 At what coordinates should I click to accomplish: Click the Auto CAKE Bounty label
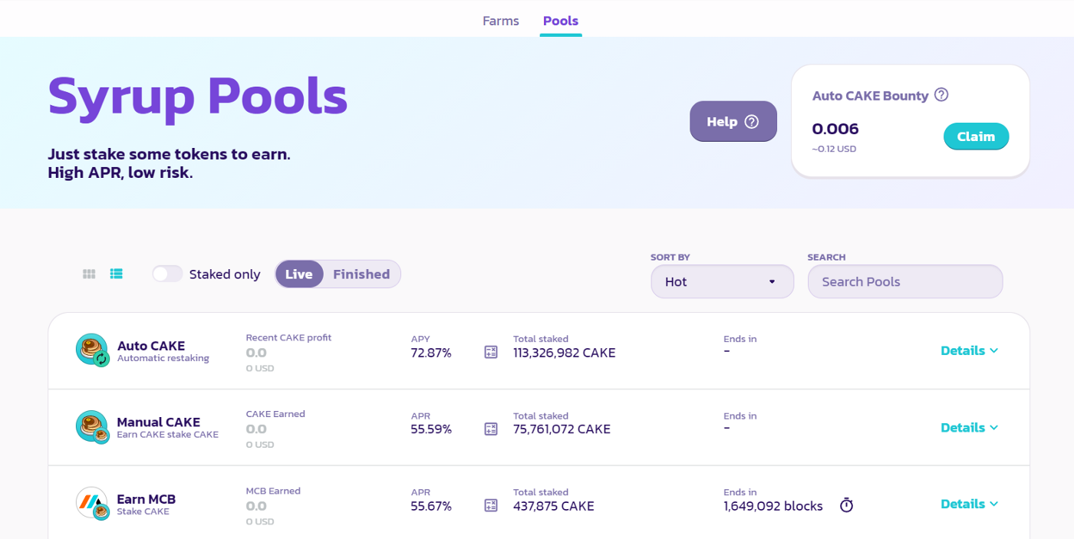pos(871,96)
